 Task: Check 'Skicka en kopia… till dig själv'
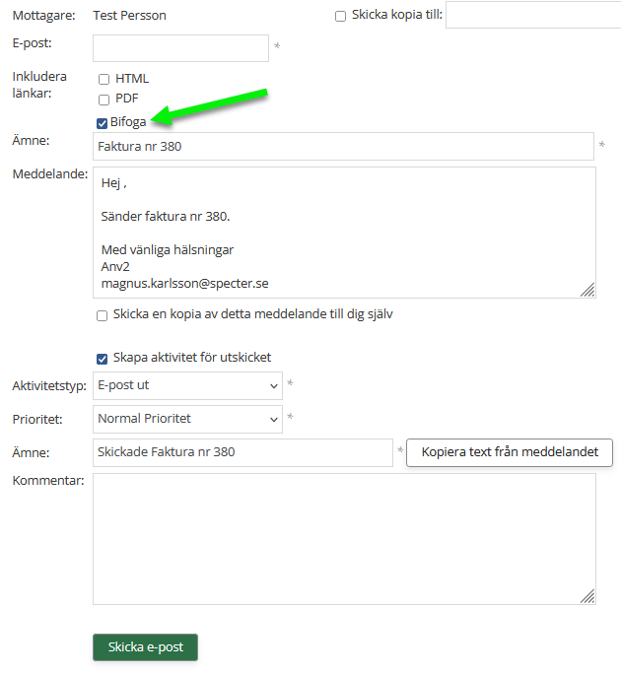[x=103, y=315]
